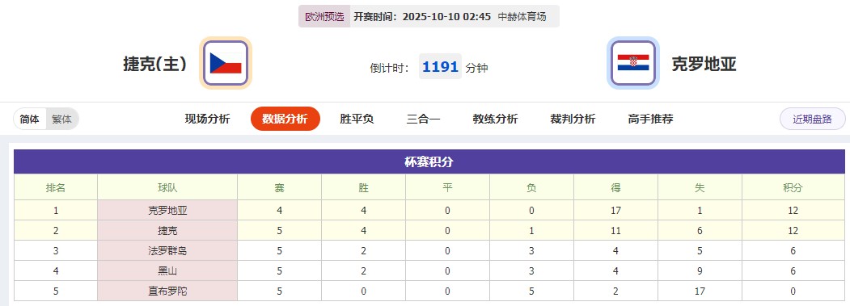Image resolution: width=850 pixels, height=306 pixels.
Task: Click the 球队 column header
Action: pos(167,188)
